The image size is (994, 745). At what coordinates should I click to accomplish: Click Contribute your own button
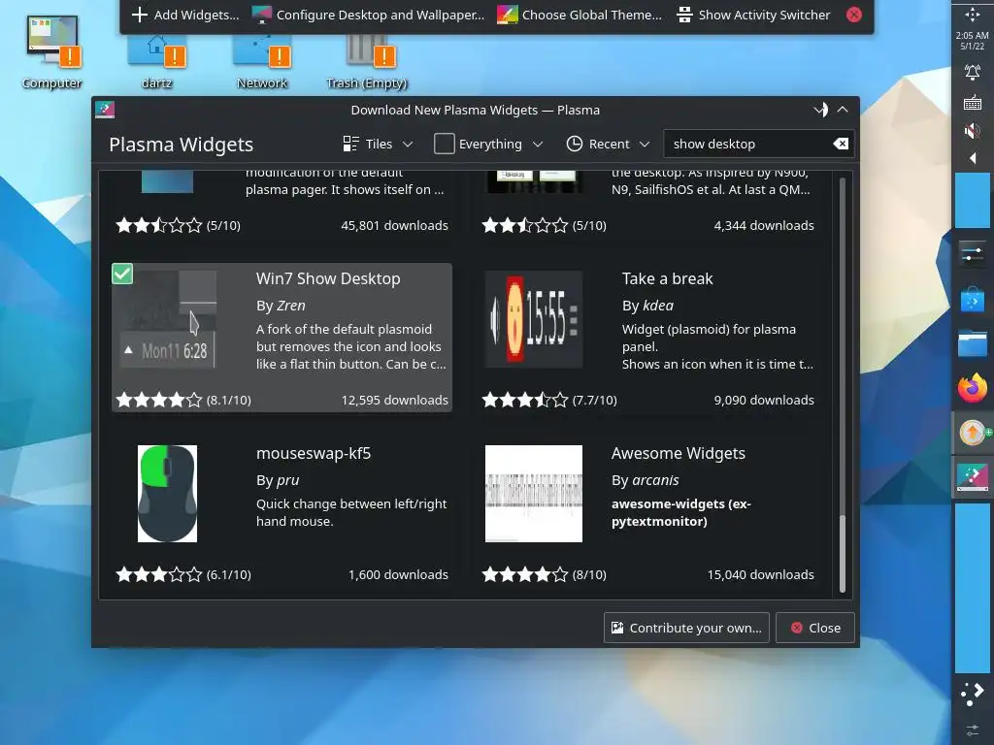coord(686,628)
